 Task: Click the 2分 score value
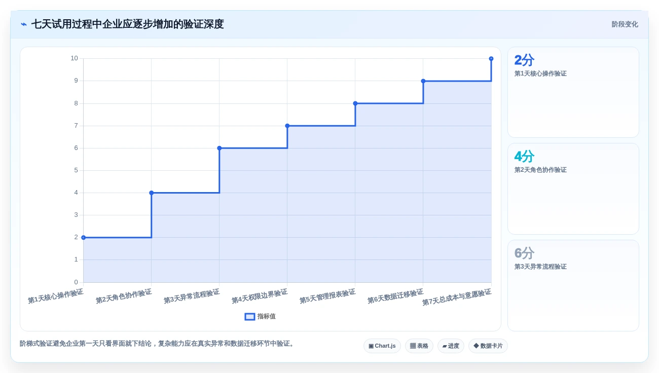(524, 60)
